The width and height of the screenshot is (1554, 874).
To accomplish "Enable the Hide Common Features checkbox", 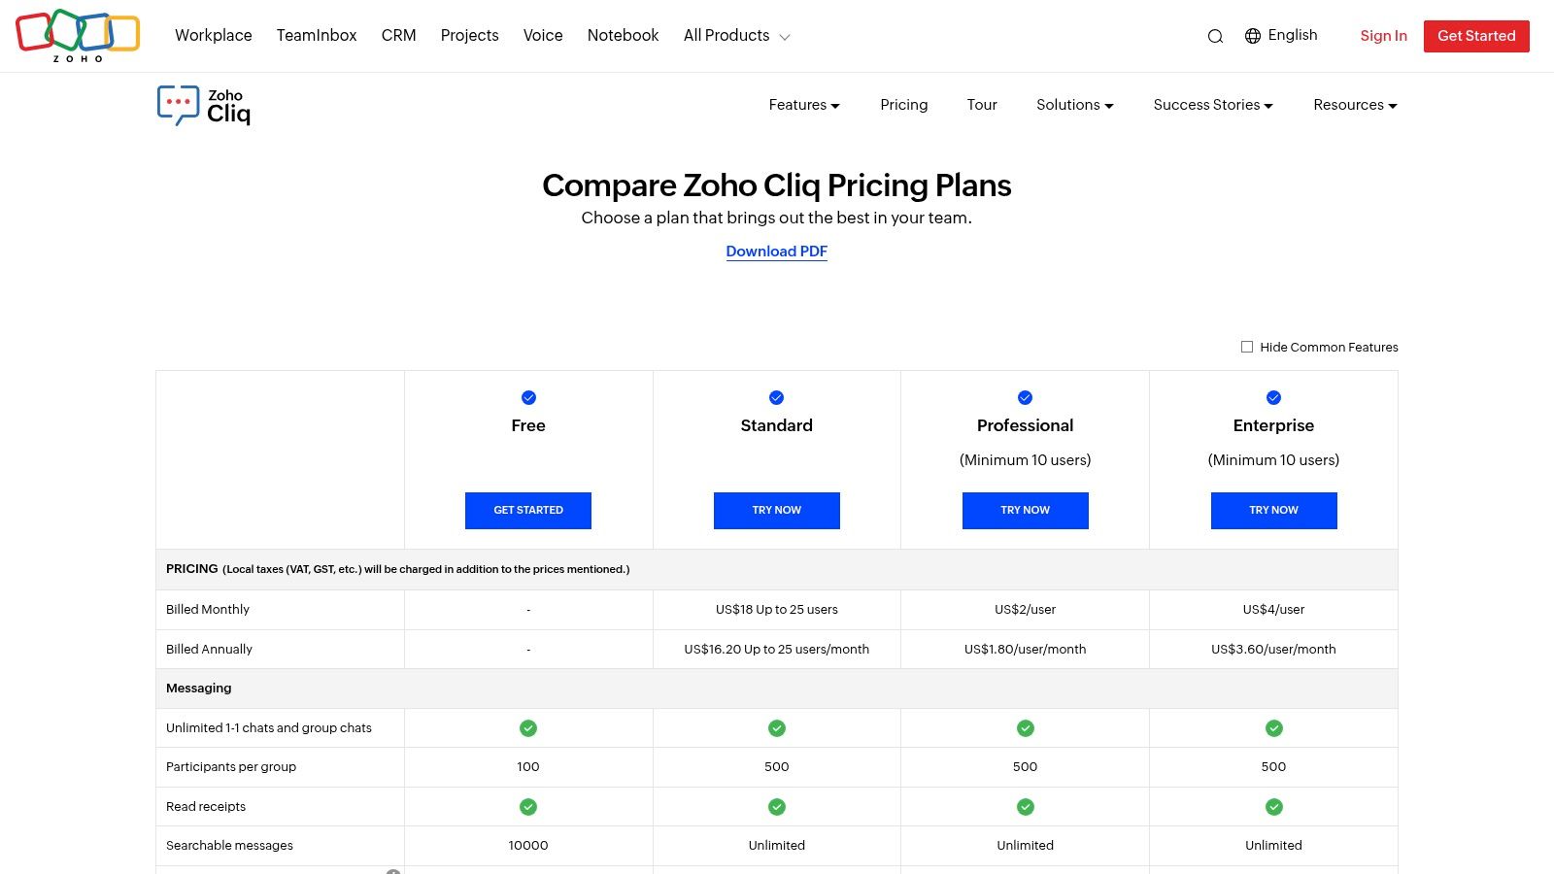I will point(1247,347).
